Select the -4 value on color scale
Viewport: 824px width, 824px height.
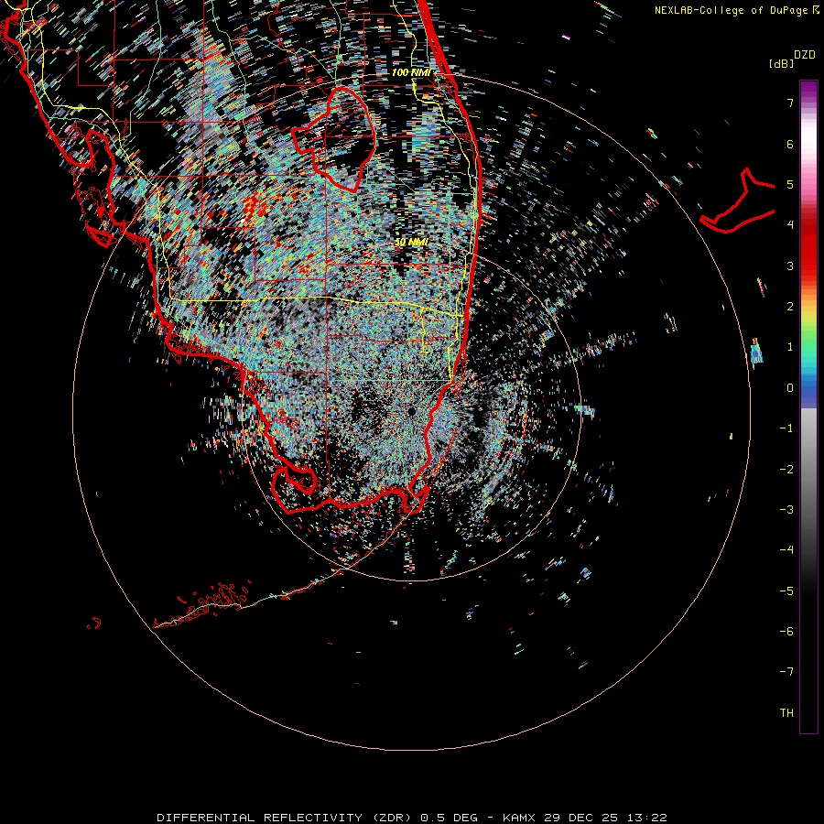[x=786, y=550]
